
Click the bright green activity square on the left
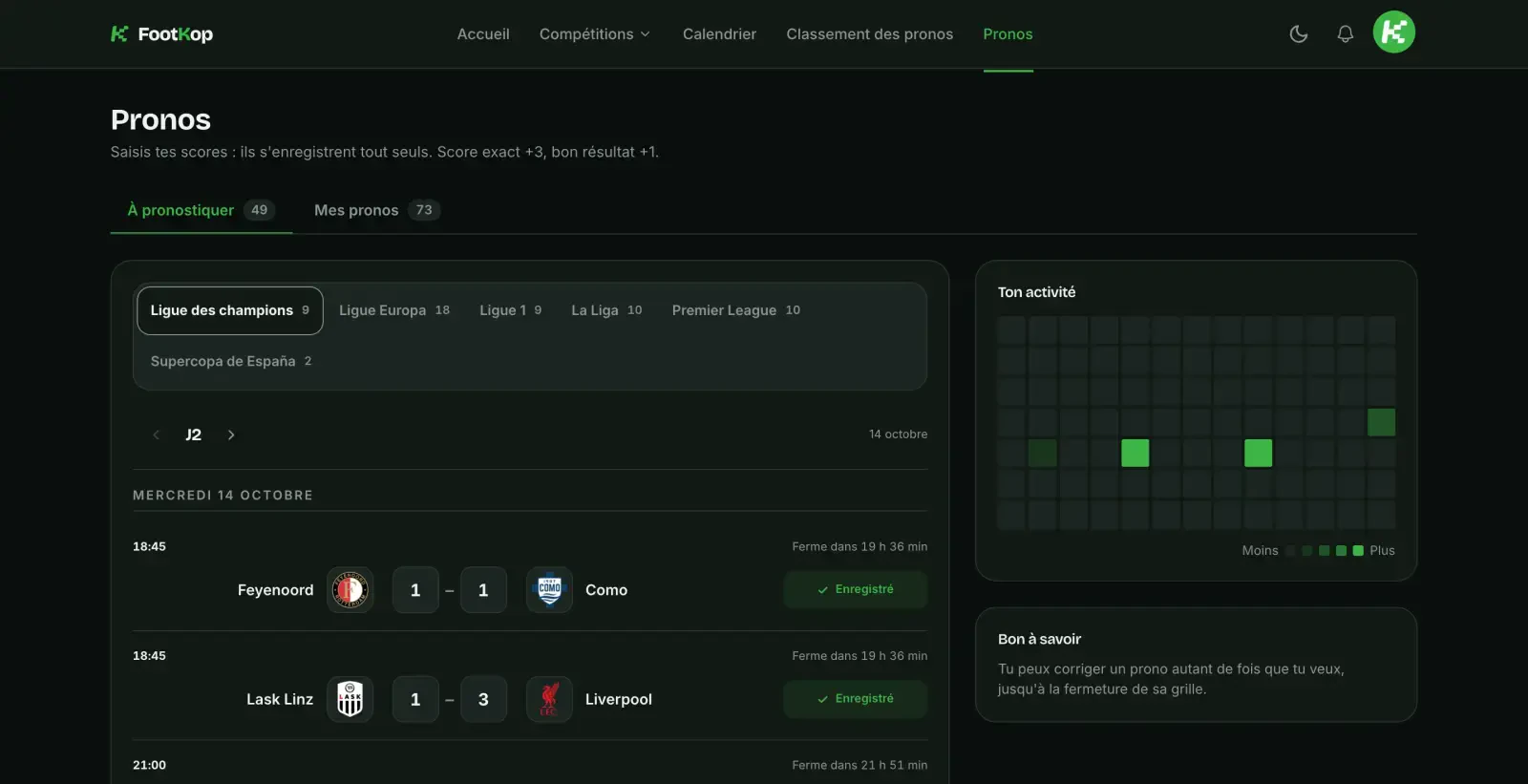tap(1135, 453)
